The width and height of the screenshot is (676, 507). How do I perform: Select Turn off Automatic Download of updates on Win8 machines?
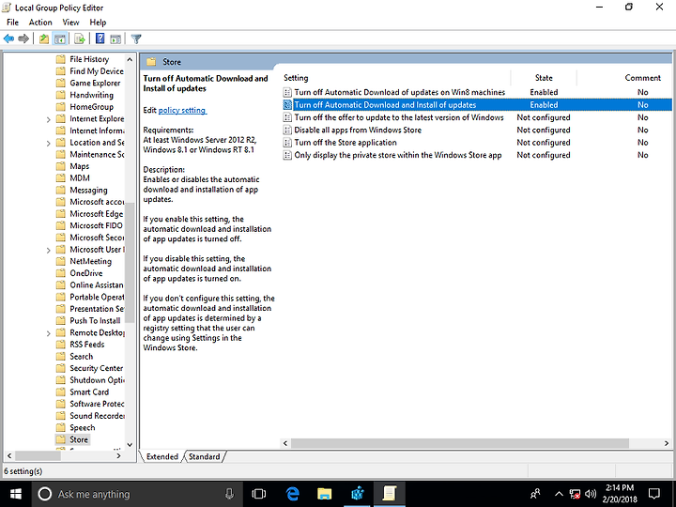tap(400, 92)
